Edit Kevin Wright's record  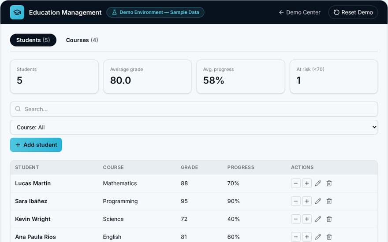[x=318, y=219]
